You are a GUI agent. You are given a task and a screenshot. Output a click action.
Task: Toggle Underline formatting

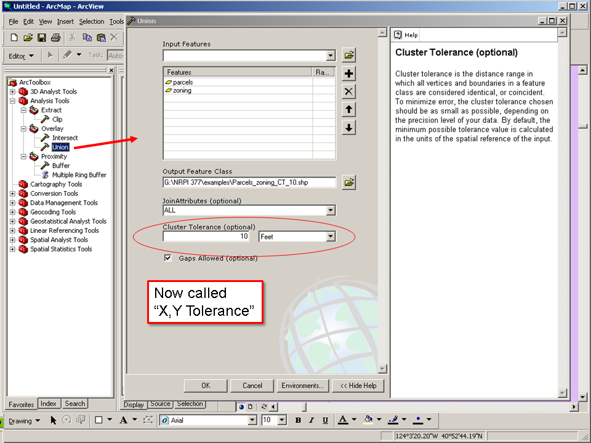coord(325,420)
